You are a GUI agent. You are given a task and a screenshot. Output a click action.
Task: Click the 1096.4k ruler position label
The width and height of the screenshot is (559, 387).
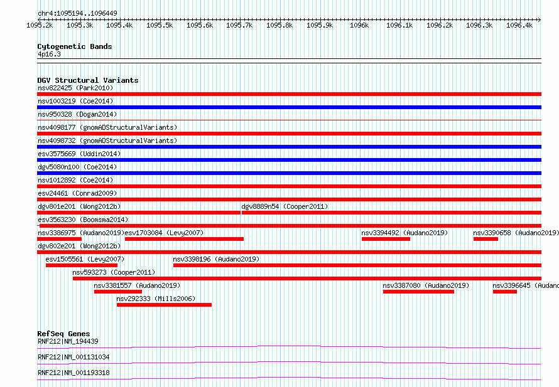click(519, 25)
